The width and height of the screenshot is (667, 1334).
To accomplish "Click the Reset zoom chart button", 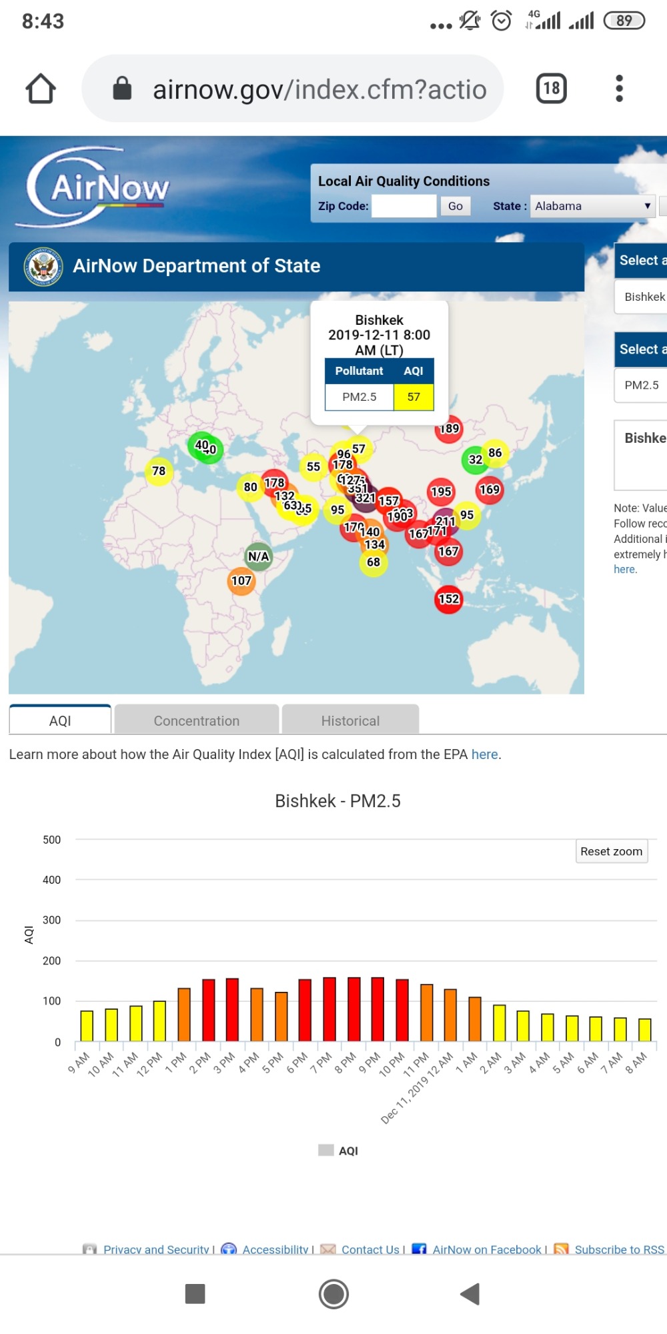I will 611,852.
